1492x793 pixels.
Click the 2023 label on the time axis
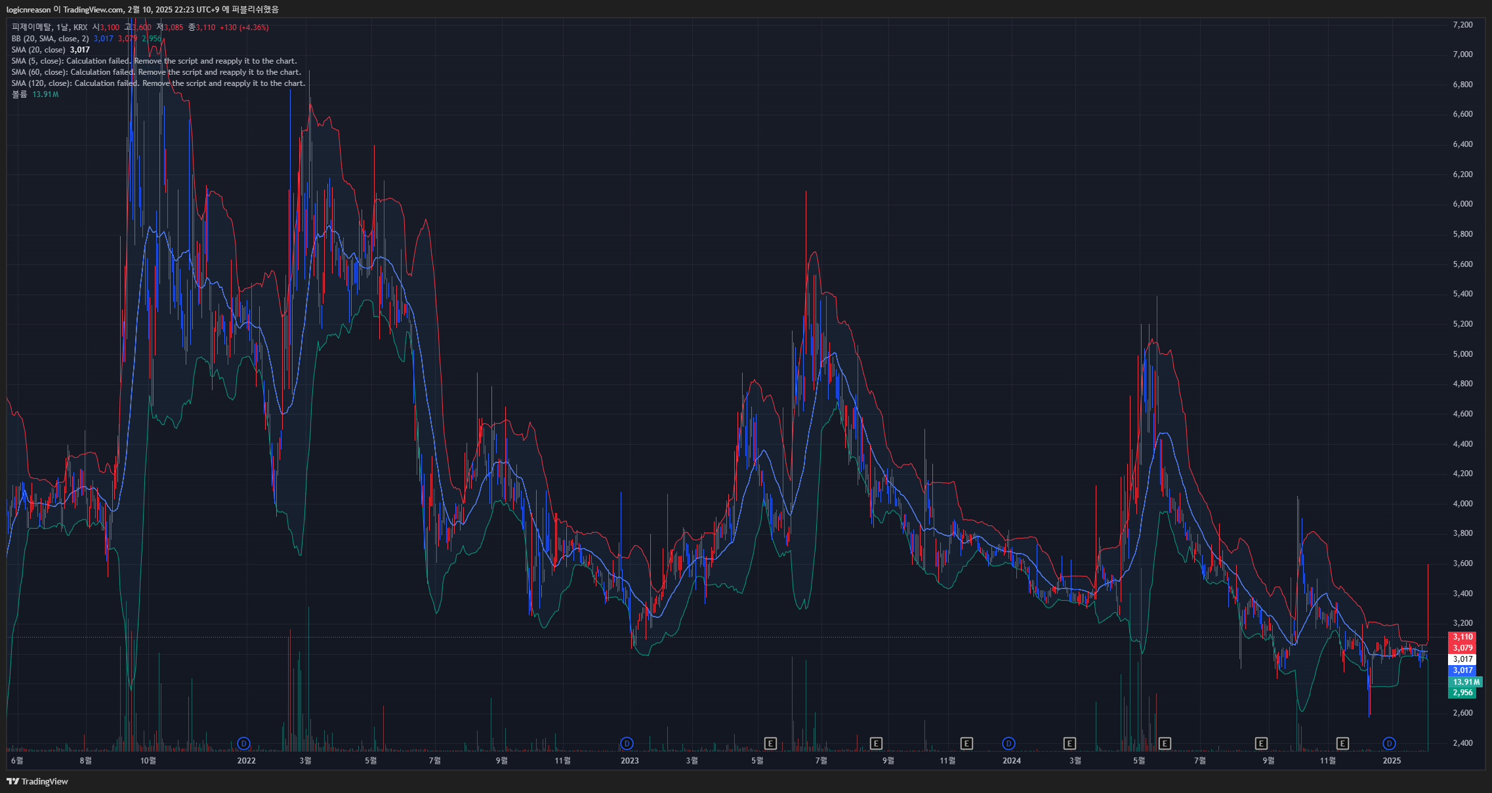pyautogui.click(x=629, y=761)
